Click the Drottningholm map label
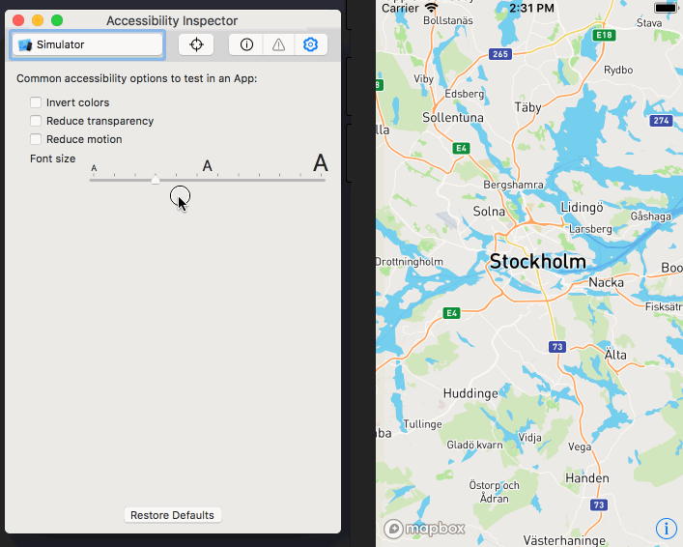The height and width of the screenshot is (547, 683). click(410, 262)
